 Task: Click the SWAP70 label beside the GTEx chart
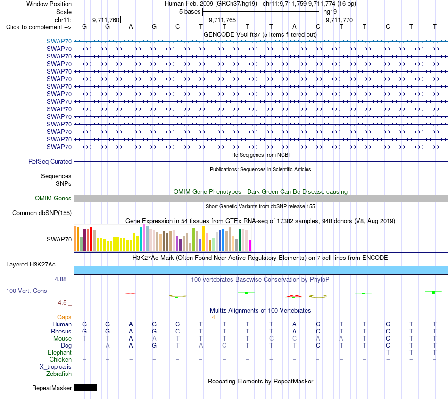tap(59, 239)
